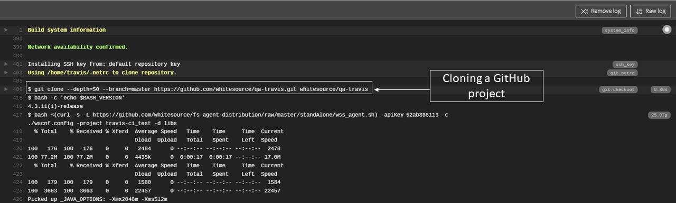This screenshot has height=203, width=676.
Task: Toggle the follow-log circle indicator
Action: click(x=666, y=30)
